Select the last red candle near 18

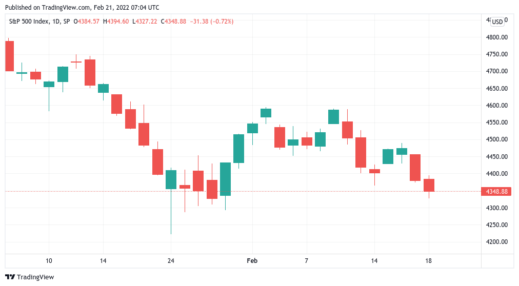click(x=429, y=185)
